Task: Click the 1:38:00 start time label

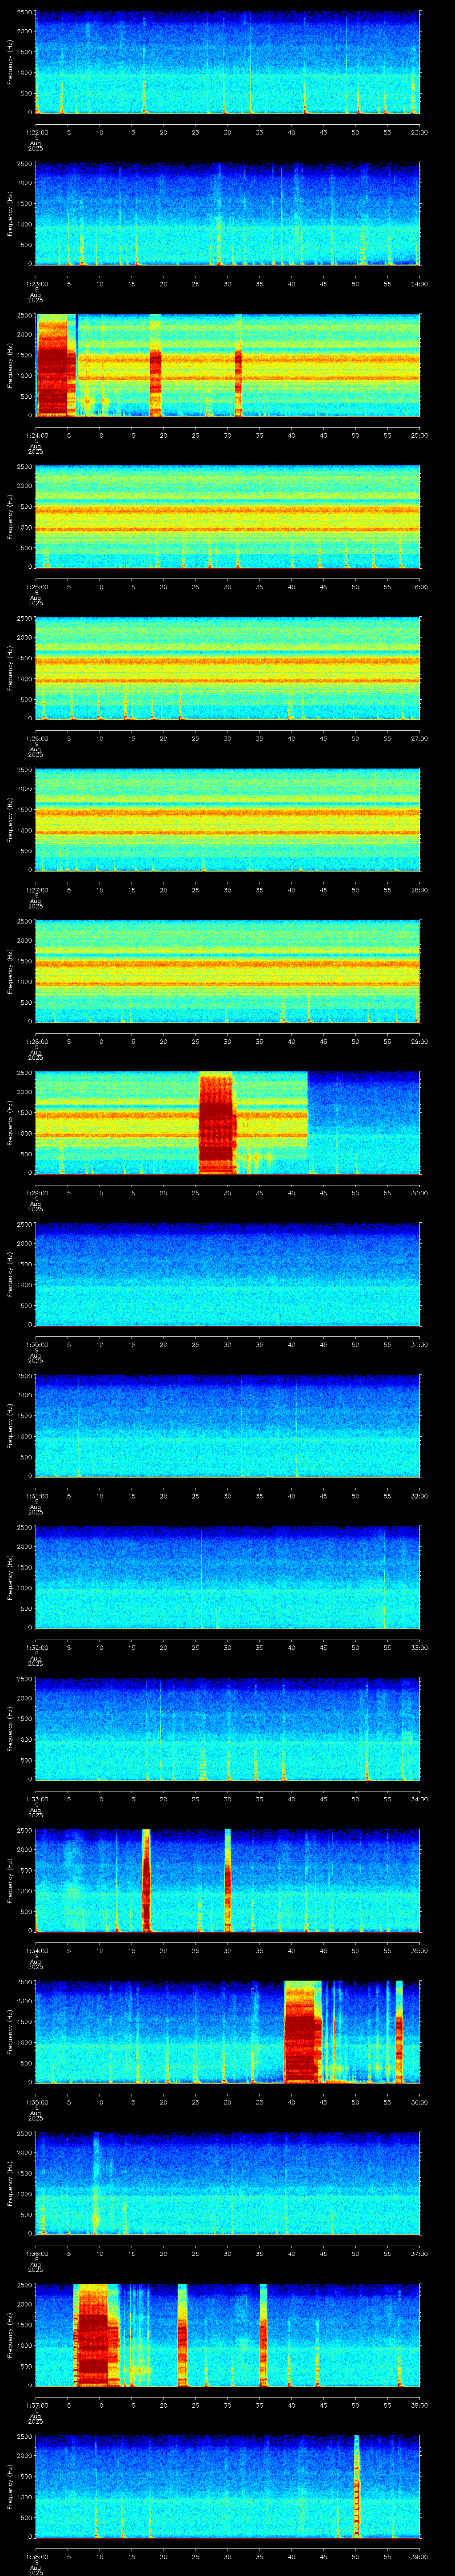Action: [x=36, y=2556]
